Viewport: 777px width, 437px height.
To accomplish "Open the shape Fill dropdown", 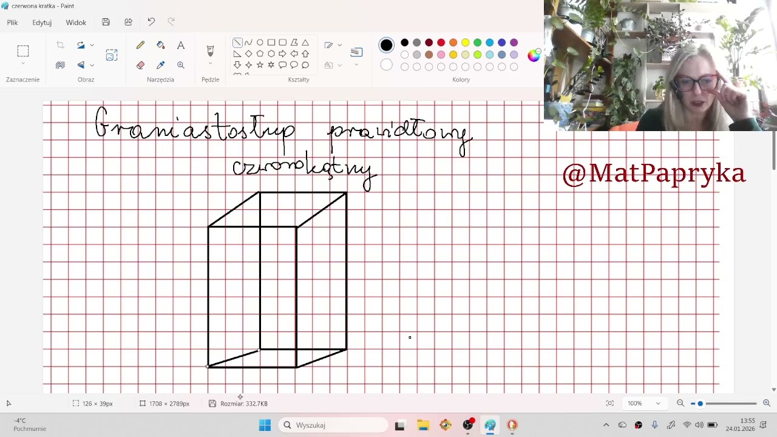I will 339,65.
